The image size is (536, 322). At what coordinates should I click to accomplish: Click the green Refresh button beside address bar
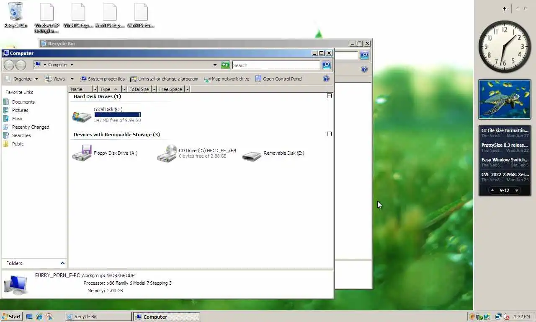[225, 65]
